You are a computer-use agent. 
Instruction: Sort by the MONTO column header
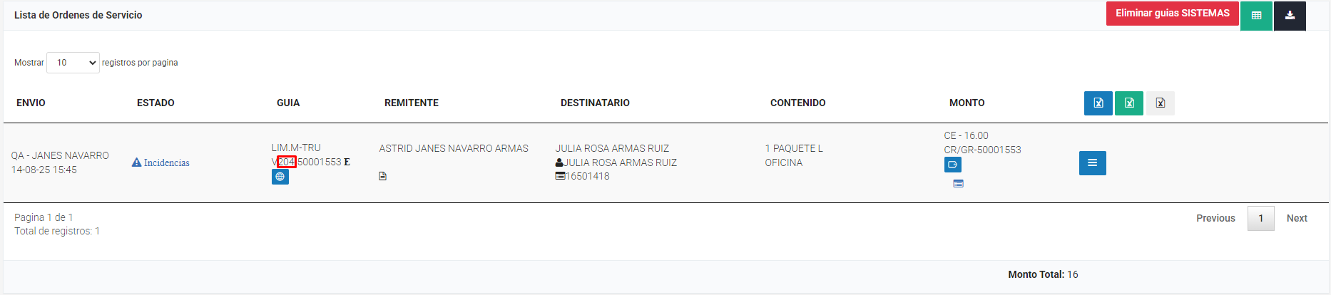tap(967, 103)
